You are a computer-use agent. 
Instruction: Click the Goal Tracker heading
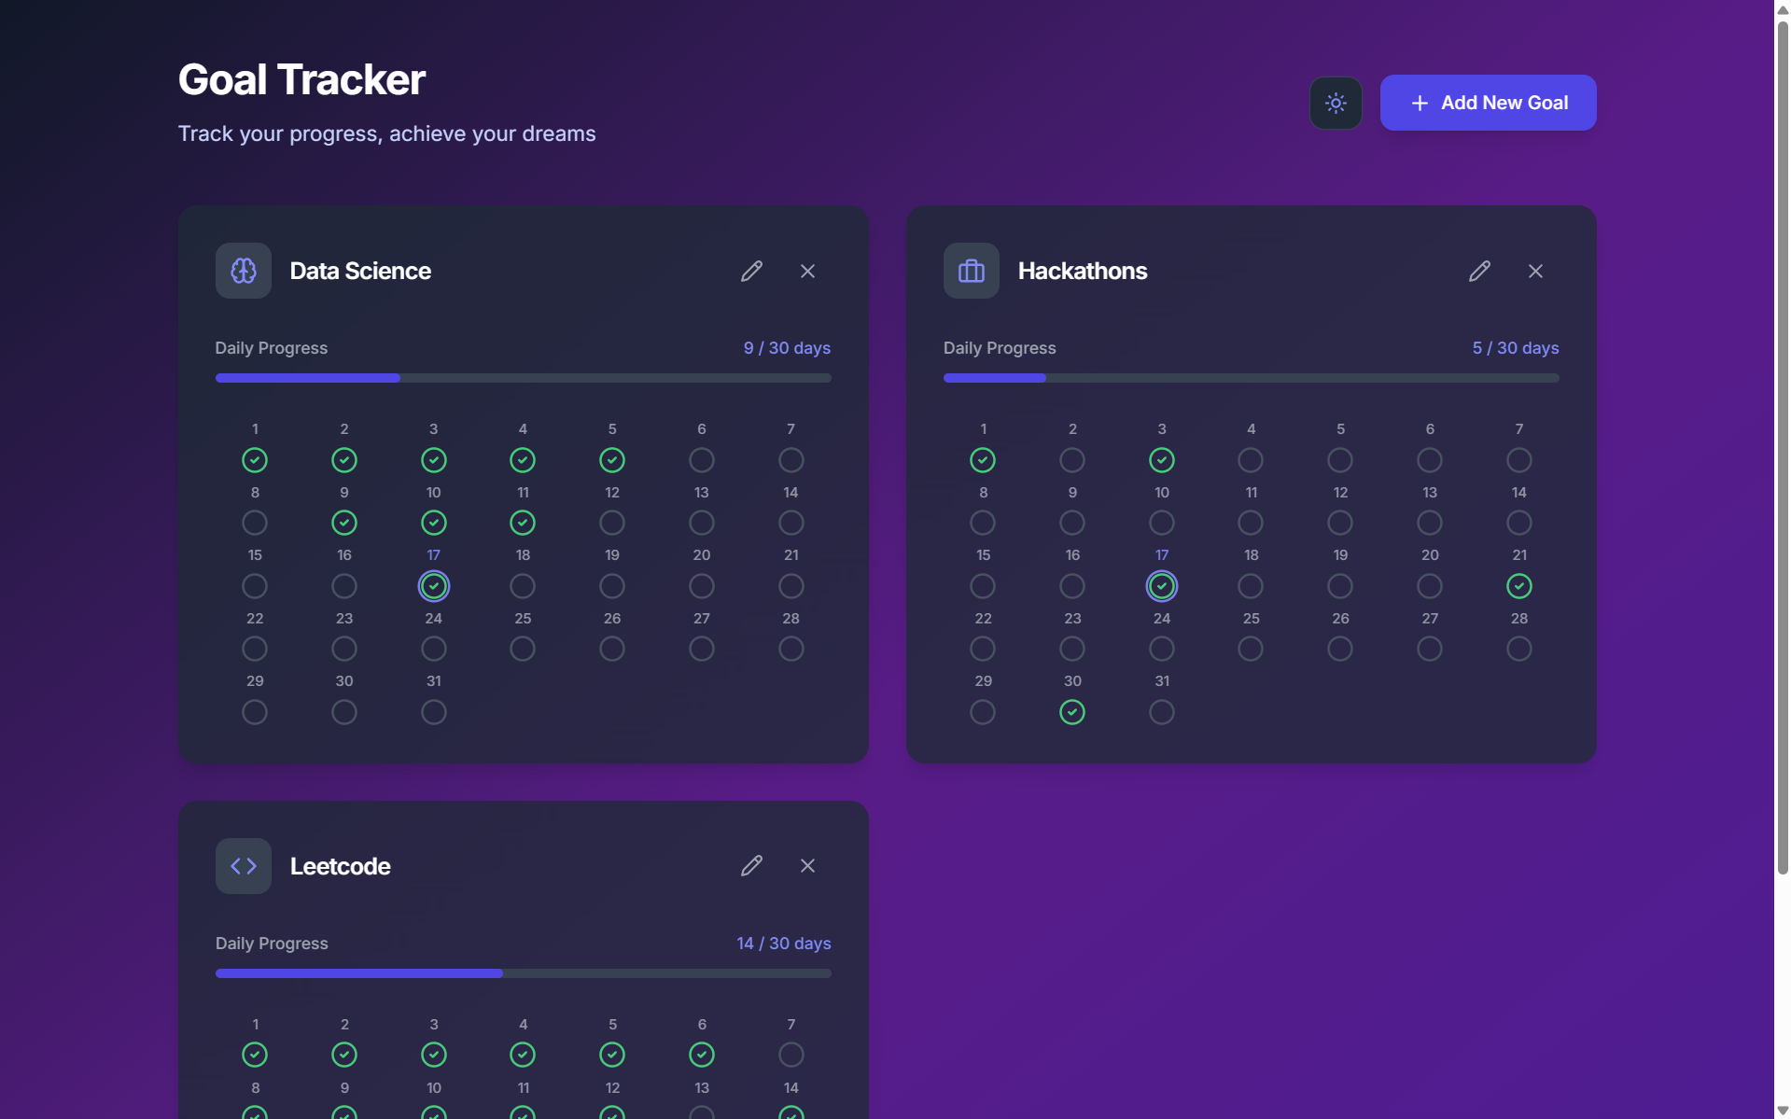point(301,79)
